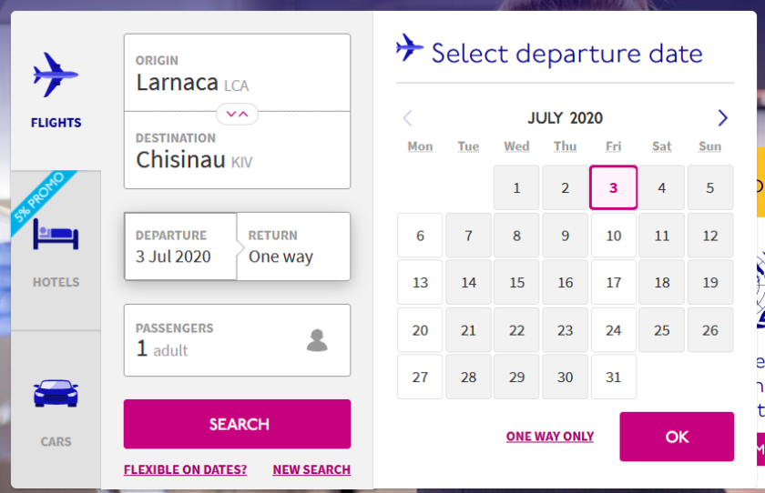Viewport: 765px width, 493px height.
Task: Switch to the Departure date tab
Action: (x=180, y=246)
